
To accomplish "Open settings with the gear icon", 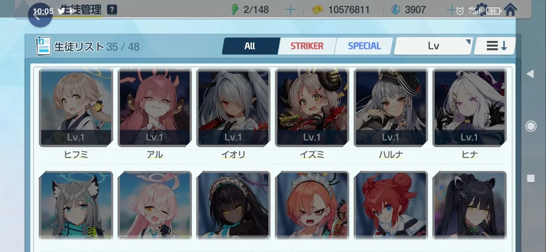I will 482,10.
